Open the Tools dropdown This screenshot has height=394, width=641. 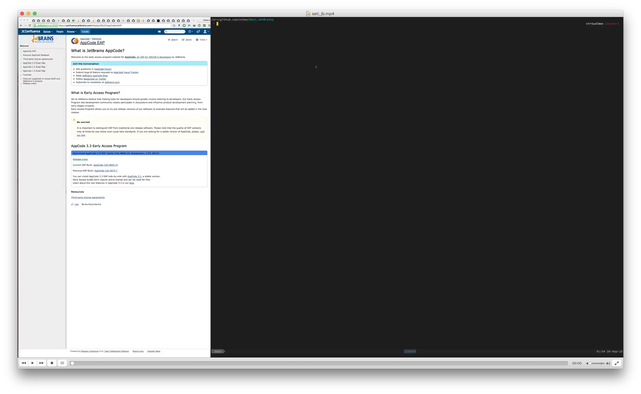(x=202, y=40)
